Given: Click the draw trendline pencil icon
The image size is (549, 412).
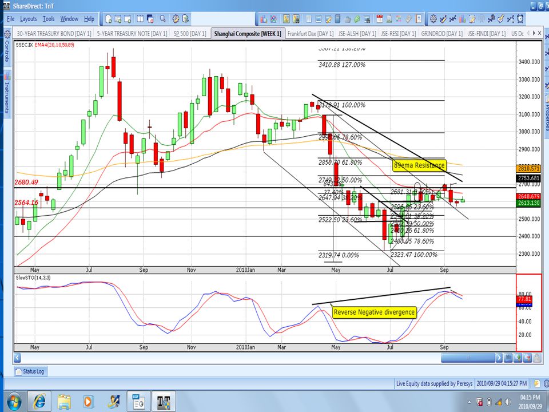Looking at the screenshot, I should [x=443, y=19].
